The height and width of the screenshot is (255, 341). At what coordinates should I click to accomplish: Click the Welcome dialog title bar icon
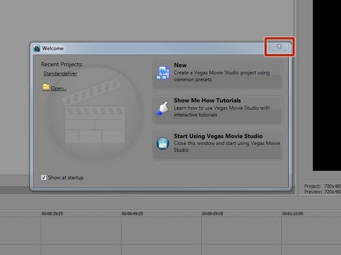point(37,48)
